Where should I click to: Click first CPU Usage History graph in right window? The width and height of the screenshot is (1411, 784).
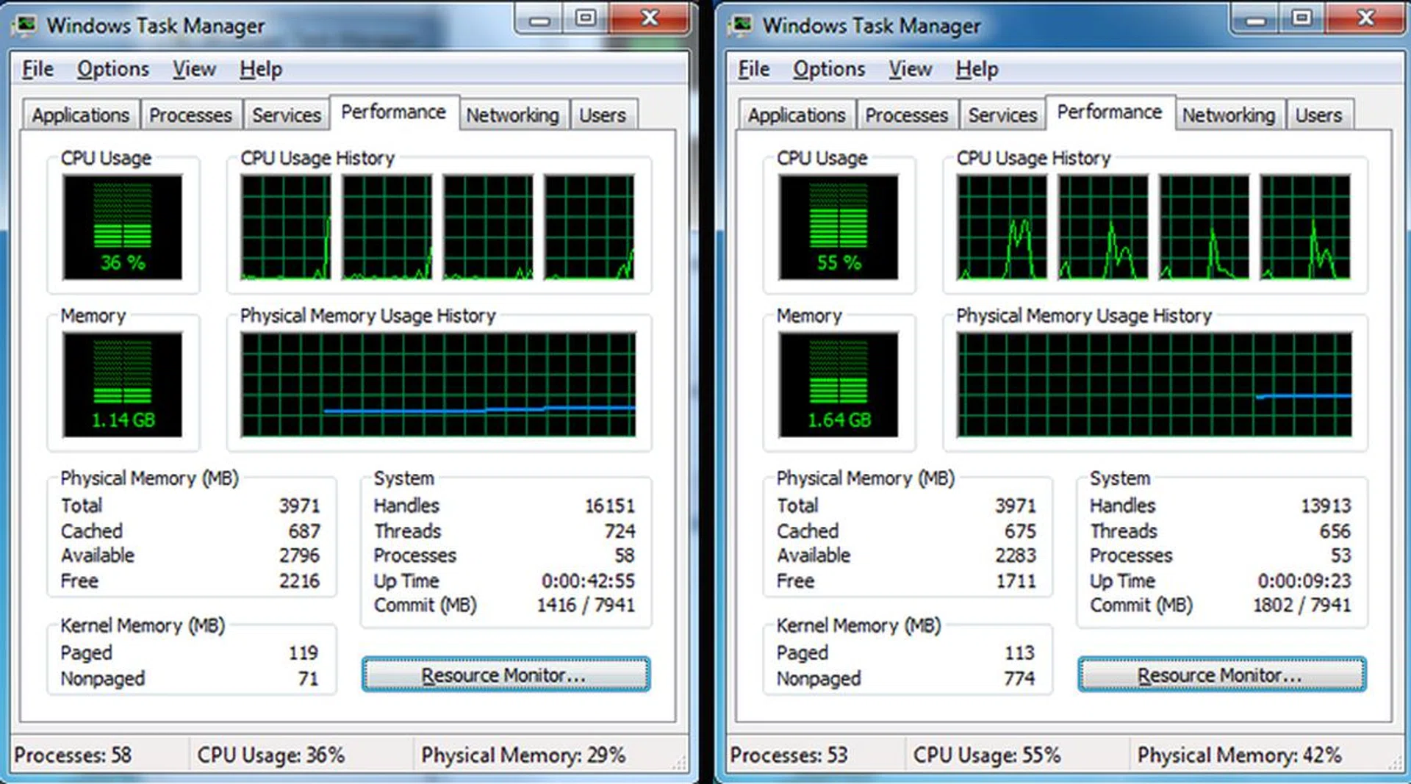(1002, 227)
